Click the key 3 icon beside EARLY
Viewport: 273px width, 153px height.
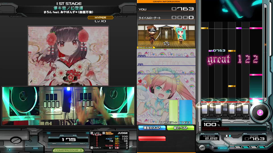click(92, 148)
